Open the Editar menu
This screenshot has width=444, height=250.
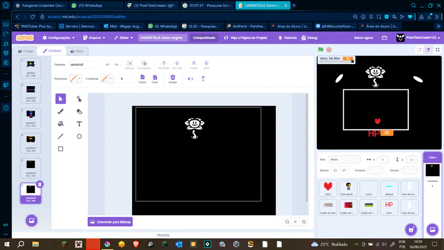(x=124, y=38)
